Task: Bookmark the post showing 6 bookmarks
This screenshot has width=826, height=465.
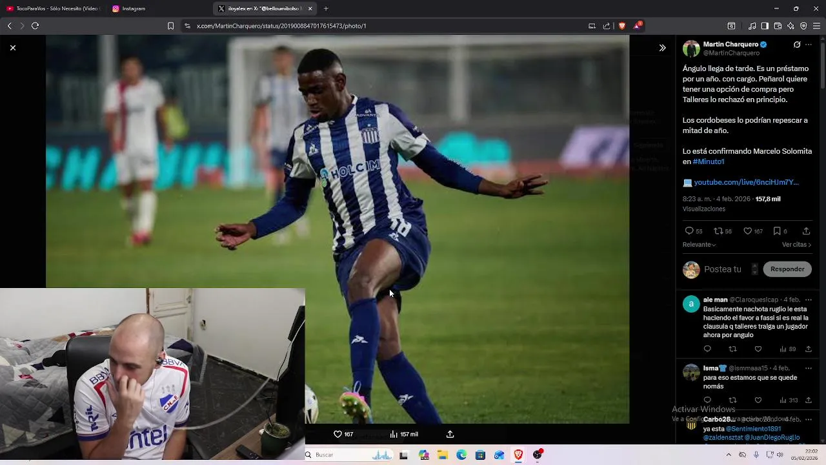Action: pos(777,231)
